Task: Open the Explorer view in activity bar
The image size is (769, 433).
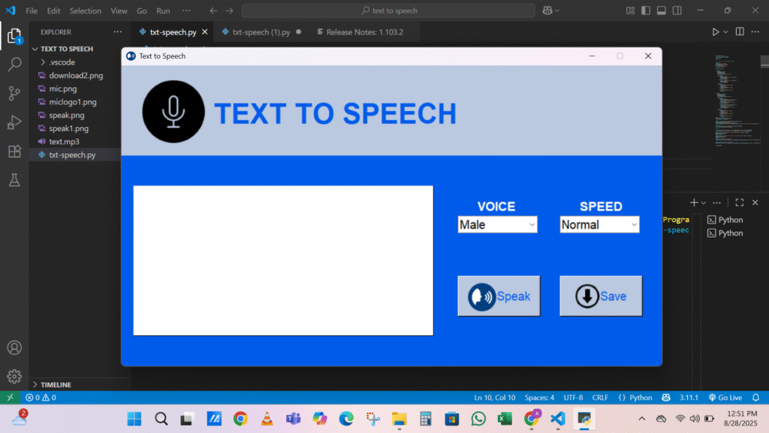Action: point(14,36)
